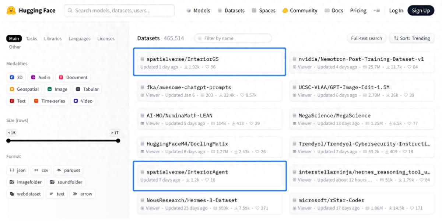
Task: Click the Full-text search button
Action: (366, 38)
